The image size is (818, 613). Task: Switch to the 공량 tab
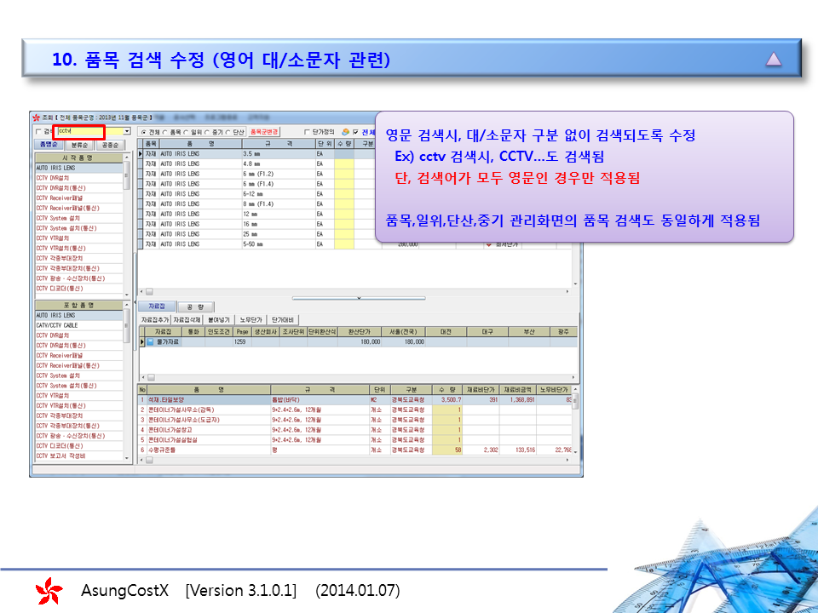coord(194,306)
